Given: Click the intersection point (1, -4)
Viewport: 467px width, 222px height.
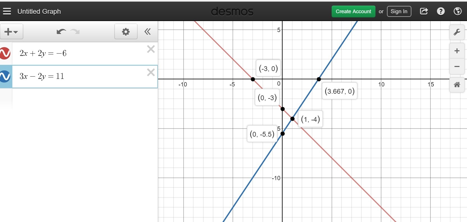Looking at the screenshot, I should 292,119.
